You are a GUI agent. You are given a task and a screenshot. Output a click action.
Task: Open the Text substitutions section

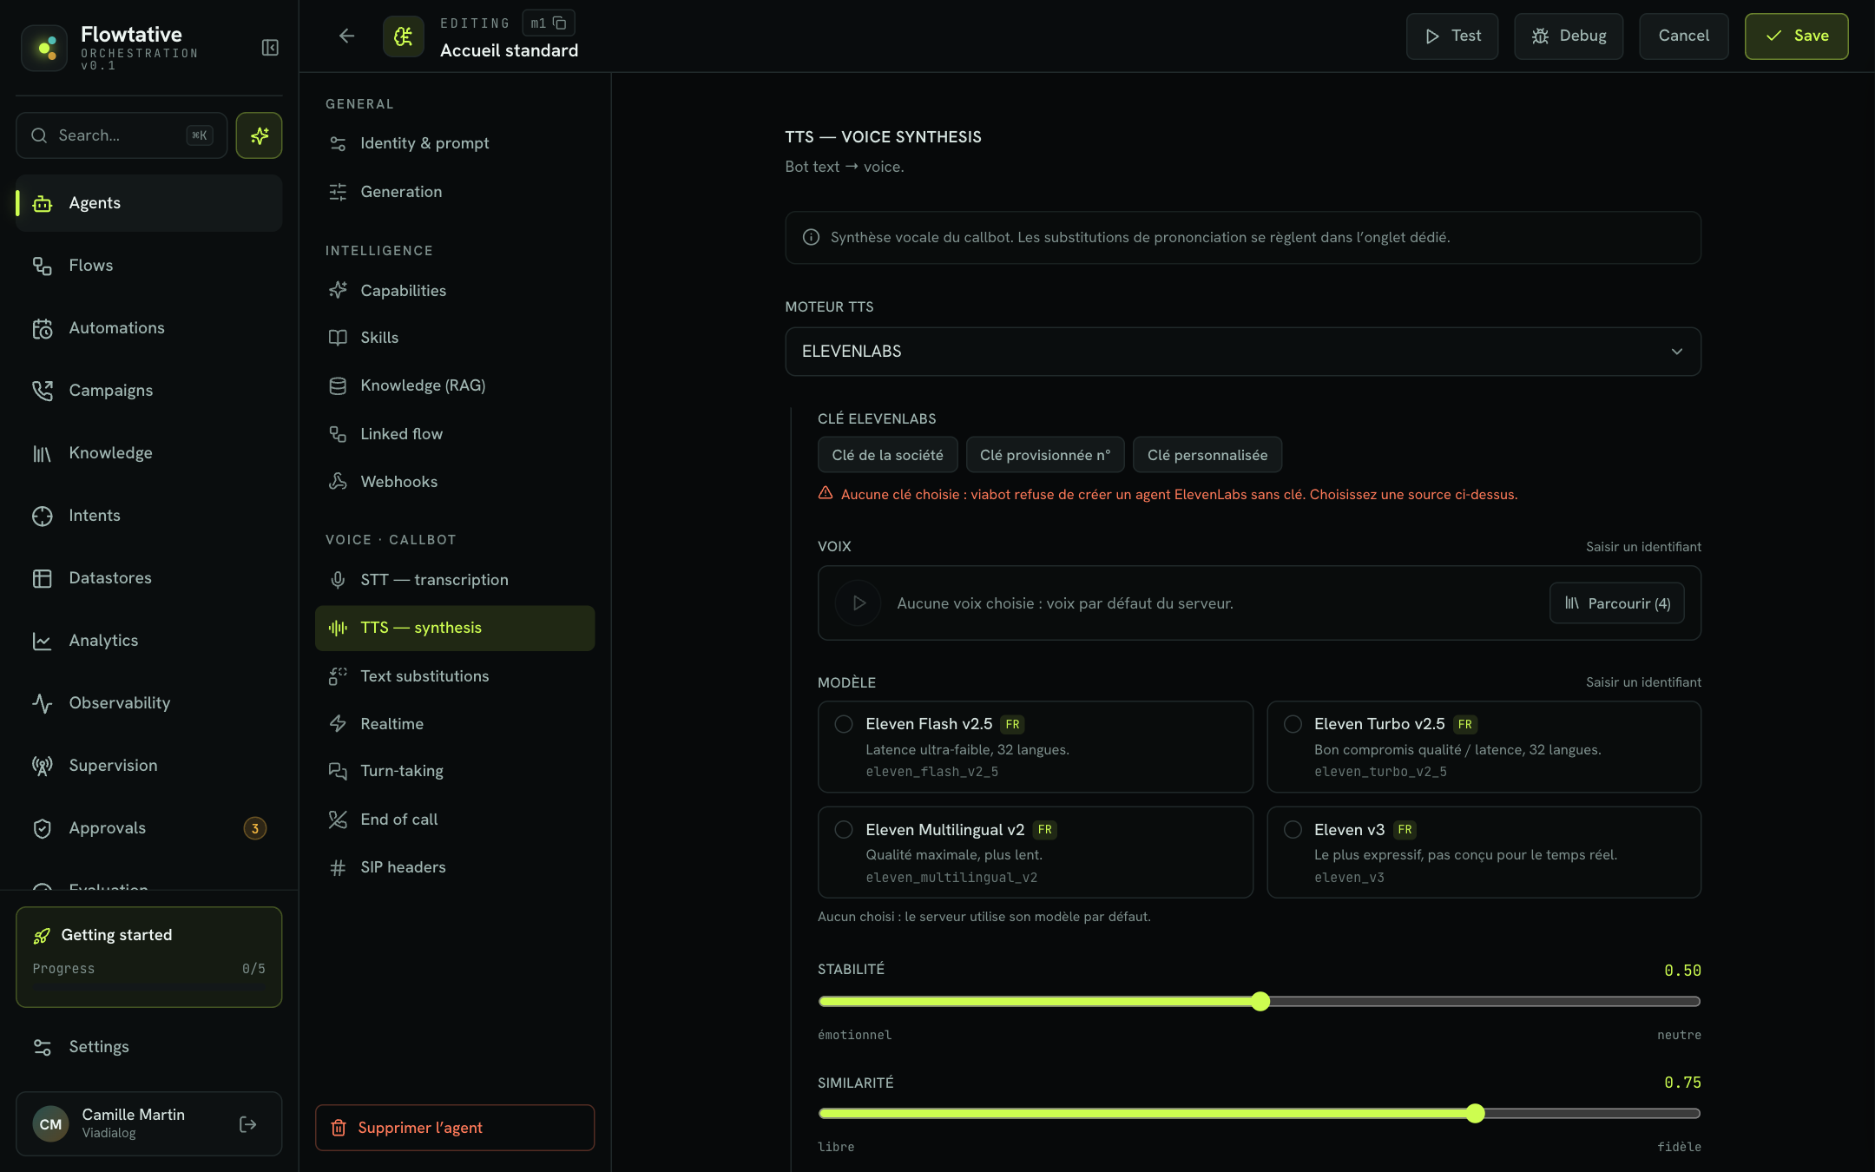(455, 676)
